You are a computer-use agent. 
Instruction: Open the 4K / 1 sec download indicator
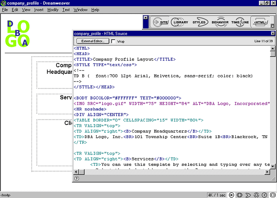point(217,195)
